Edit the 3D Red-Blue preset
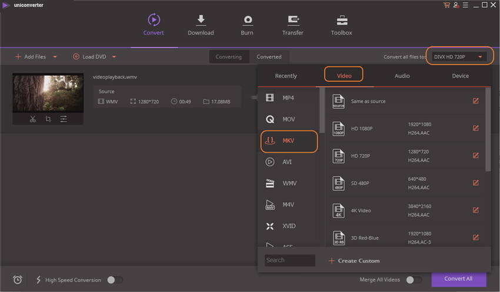 (475, 237)
